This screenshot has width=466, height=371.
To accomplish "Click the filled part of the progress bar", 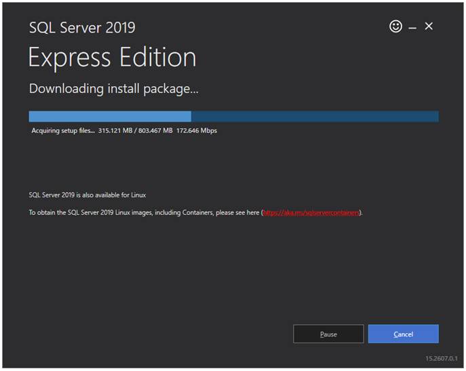I will pyautogui.click(x=110, y=116).
